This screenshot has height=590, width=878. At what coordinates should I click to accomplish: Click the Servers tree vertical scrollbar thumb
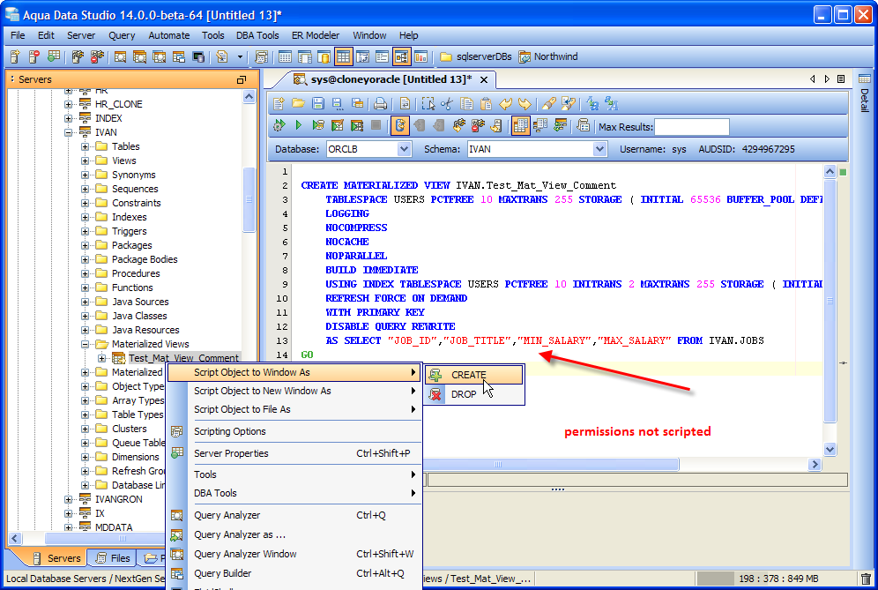[249, 199]
